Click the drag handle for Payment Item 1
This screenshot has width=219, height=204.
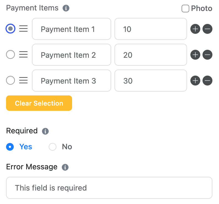(x=23, y=29)
